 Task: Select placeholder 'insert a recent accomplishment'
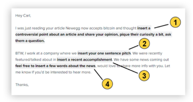(x=84, y=59)
